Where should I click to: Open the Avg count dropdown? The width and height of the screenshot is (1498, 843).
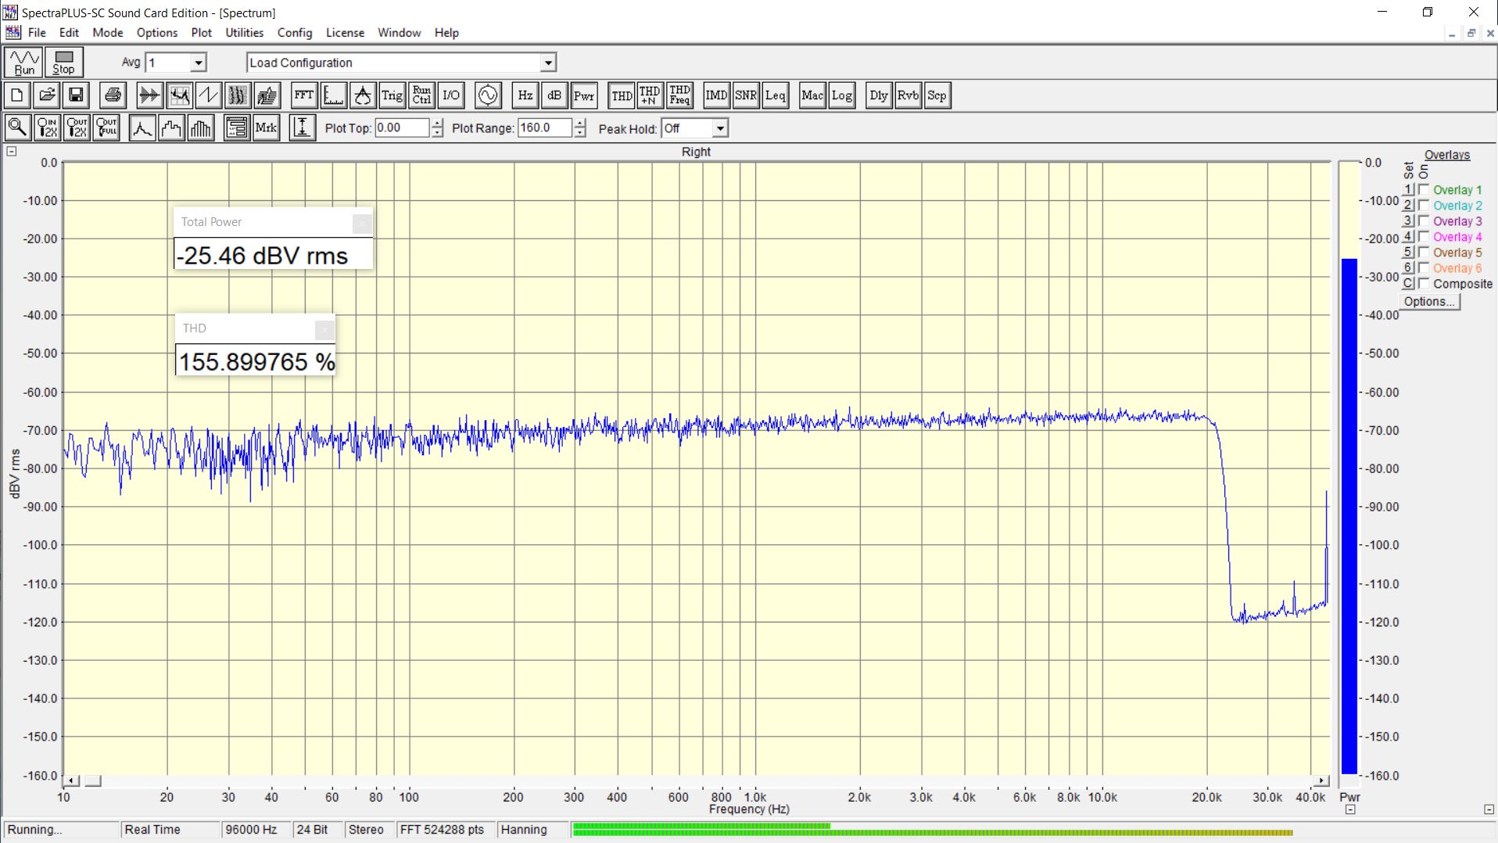tap(199, 63)
